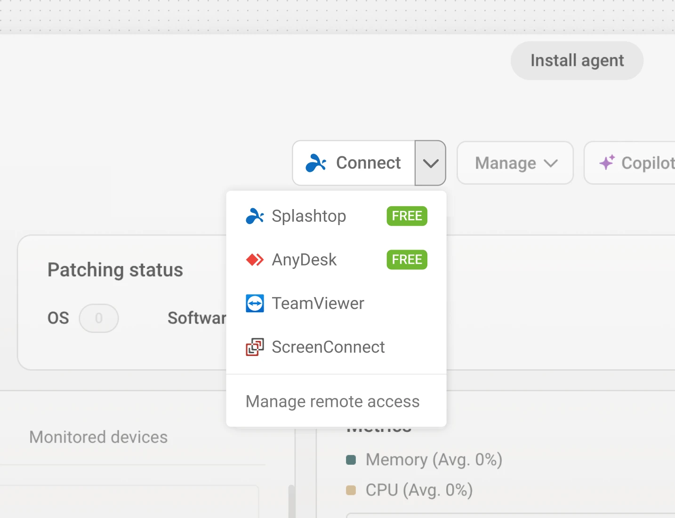This screenshot has height=518, width=675.
Task: Select AnyDesk from the connect menu
Action: [x=336, y=259]
